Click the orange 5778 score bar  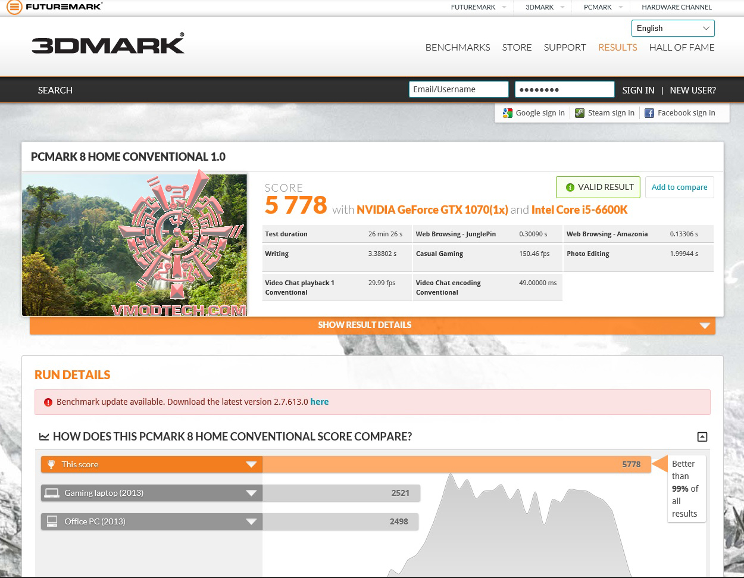[x=457, y=464]
